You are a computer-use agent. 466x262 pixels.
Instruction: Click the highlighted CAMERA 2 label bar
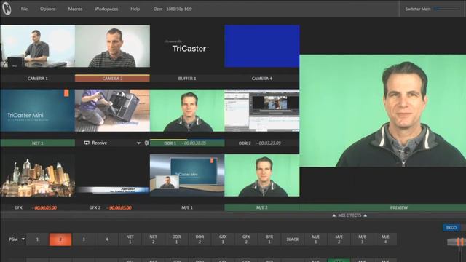pos(112,79)
